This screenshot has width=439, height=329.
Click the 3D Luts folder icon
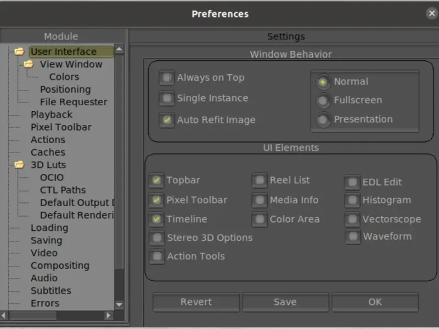coord(20,164)
